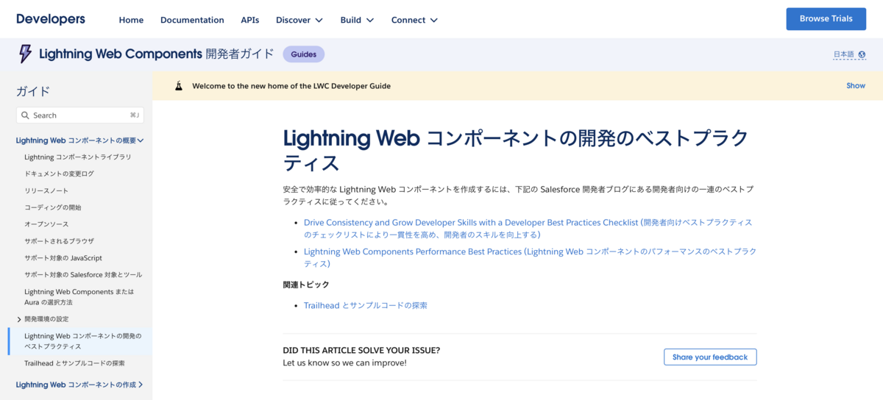
Task: Open サポート対象の JavaScript in sidebar
Action: coord(63,258)
